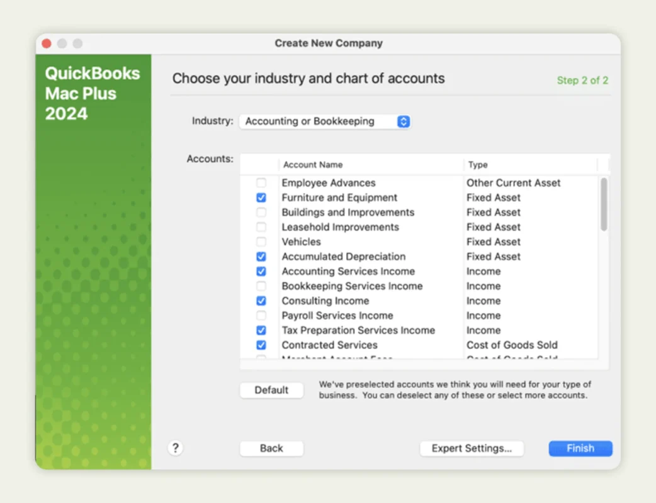Enable the Payroll Services Income account
656x503 pixels.
(x=262, y=315)
